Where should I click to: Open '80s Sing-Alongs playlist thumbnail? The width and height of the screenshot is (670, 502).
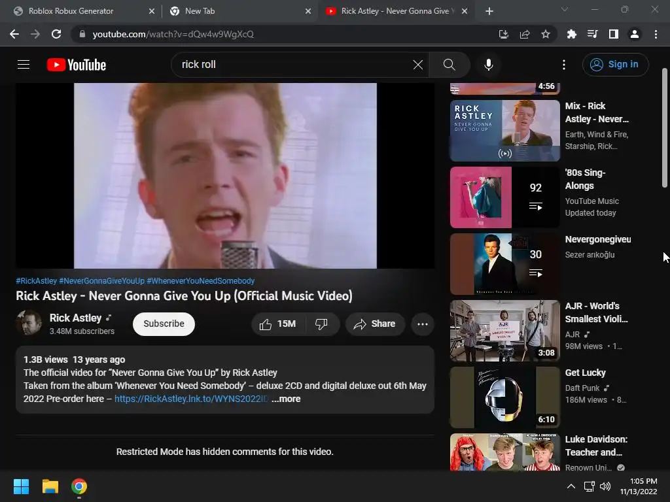point(504,197)
